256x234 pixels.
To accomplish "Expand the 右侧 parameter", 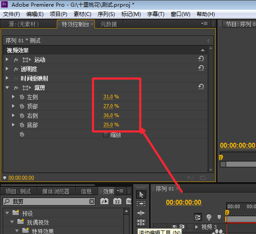I will point(13,115).
